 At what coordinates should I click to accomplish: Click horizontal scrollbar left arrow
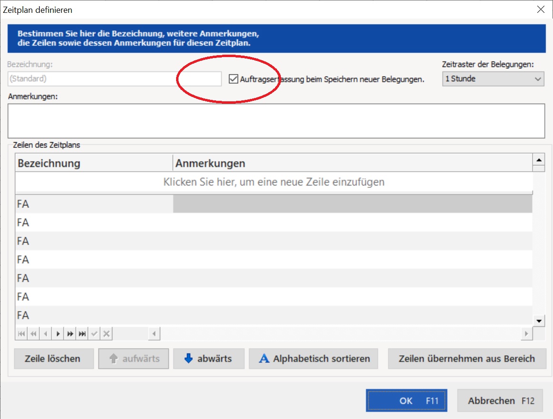coord(154,334)
